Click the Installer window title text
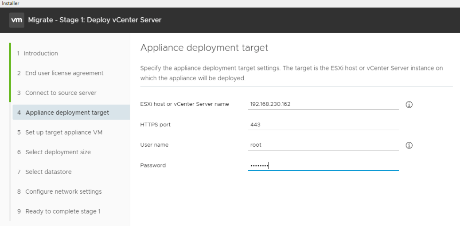This screenshot has width=460, height=226. tap(7, 3)
